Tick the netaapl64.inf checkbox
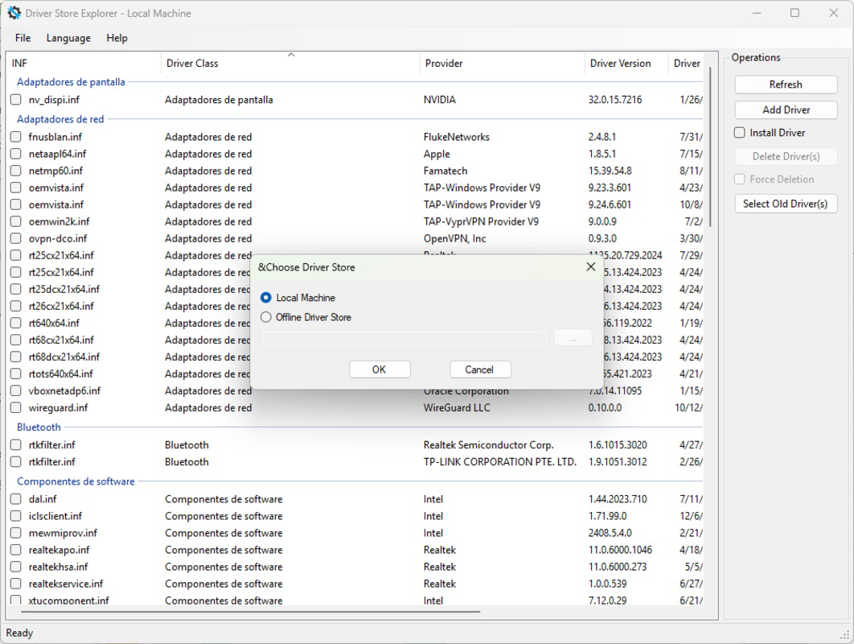Screen dimensions: 854x644 click(16, 154)
